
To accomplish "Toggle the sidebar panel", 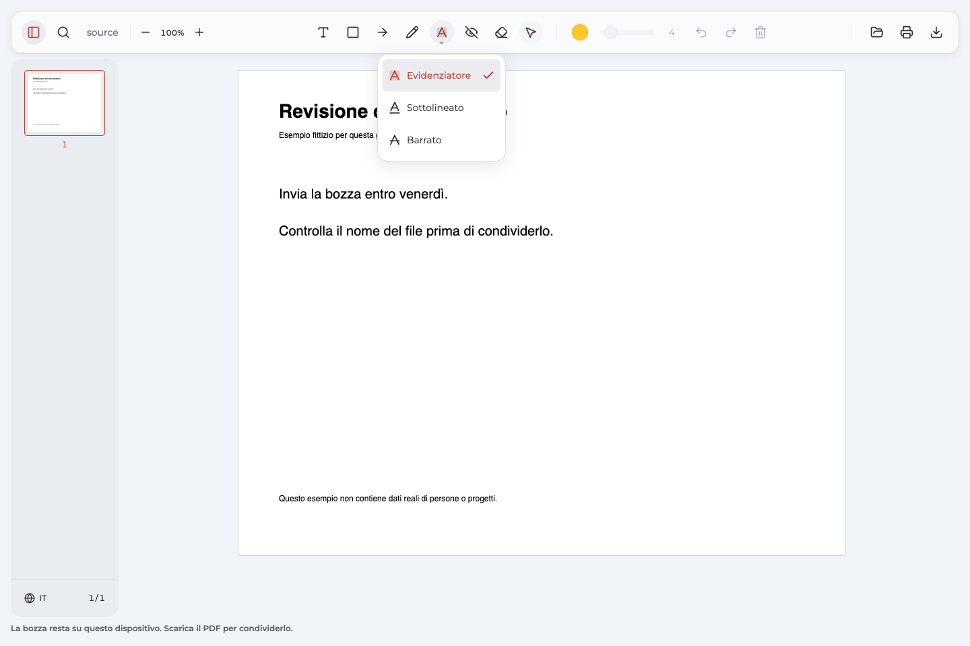I will 34,32.
